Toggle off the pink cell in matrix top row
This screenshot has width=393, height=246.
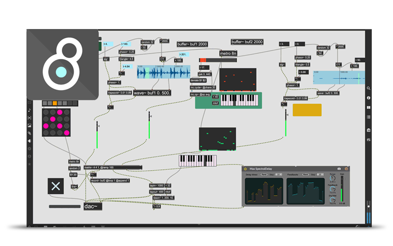point(59,112)
